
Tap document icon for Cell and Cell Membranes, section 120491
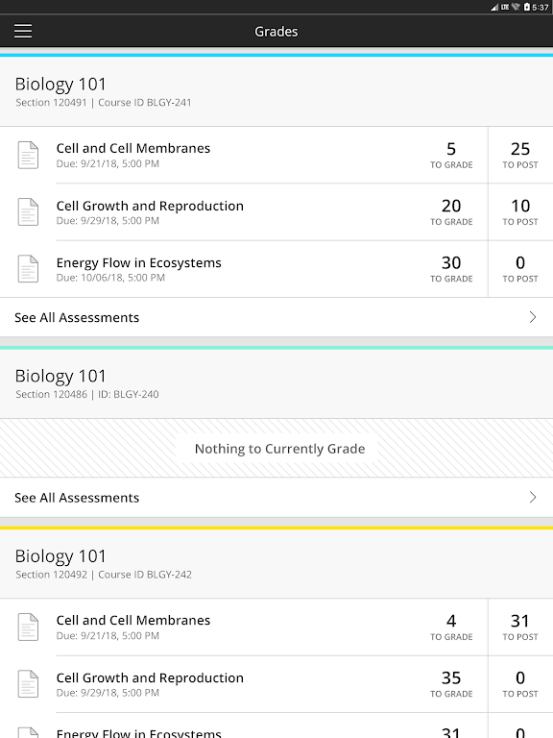[x=28, y=155]
